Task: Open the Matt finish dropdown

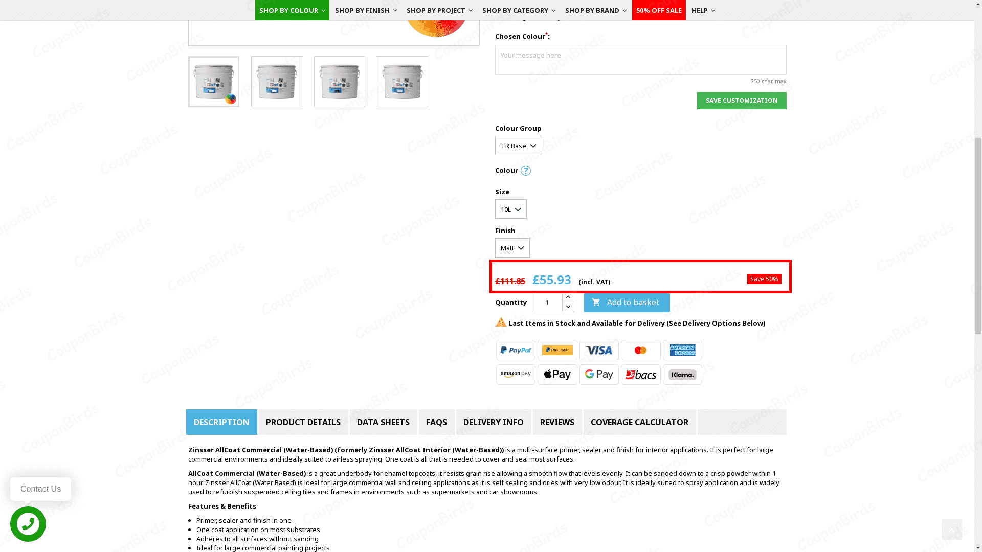Action: click(x=512, y=248)
